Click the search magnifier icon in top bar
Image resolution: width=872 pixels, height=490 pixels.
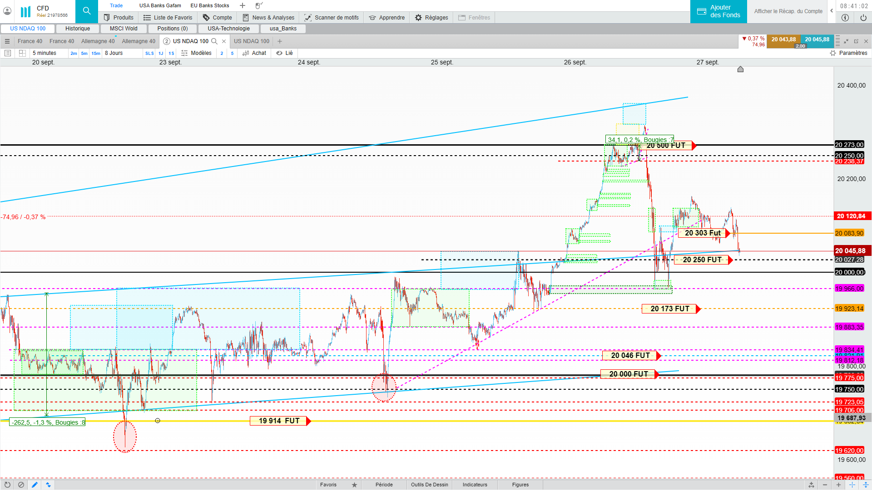(x=86, y=11)
